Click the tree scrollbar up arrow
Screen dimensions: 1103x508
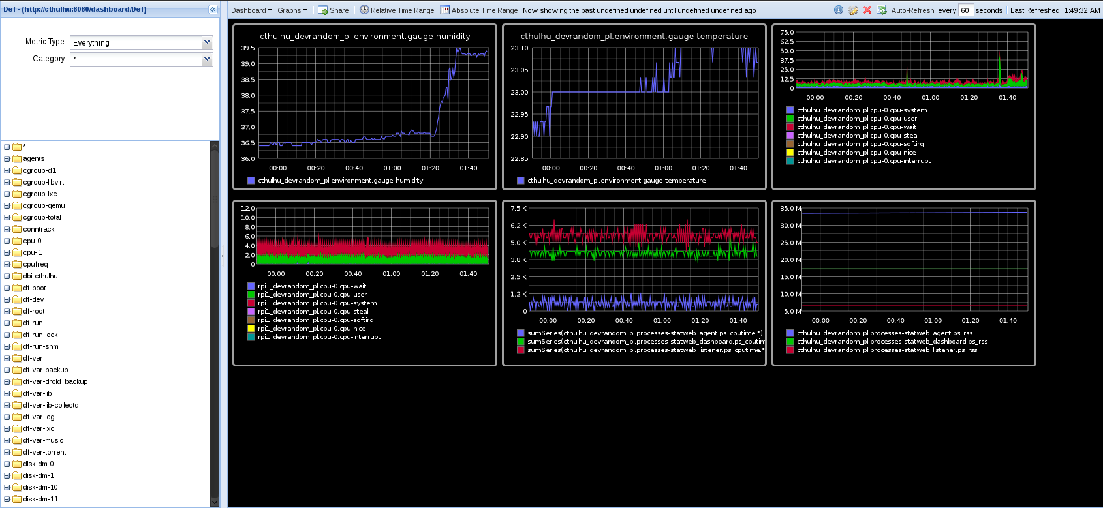215,146
